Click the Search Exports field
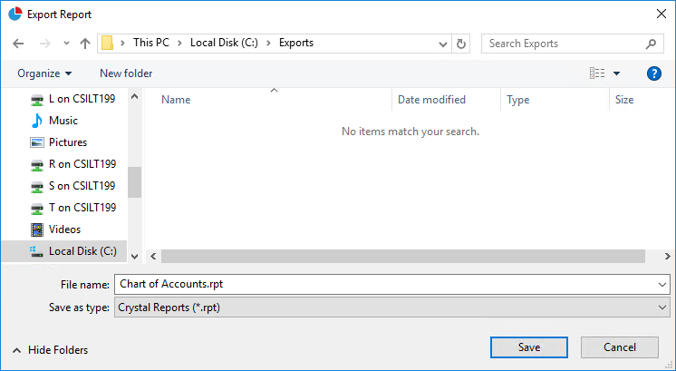The height and width of the screenshot is (371, 676). click(564, 44)
